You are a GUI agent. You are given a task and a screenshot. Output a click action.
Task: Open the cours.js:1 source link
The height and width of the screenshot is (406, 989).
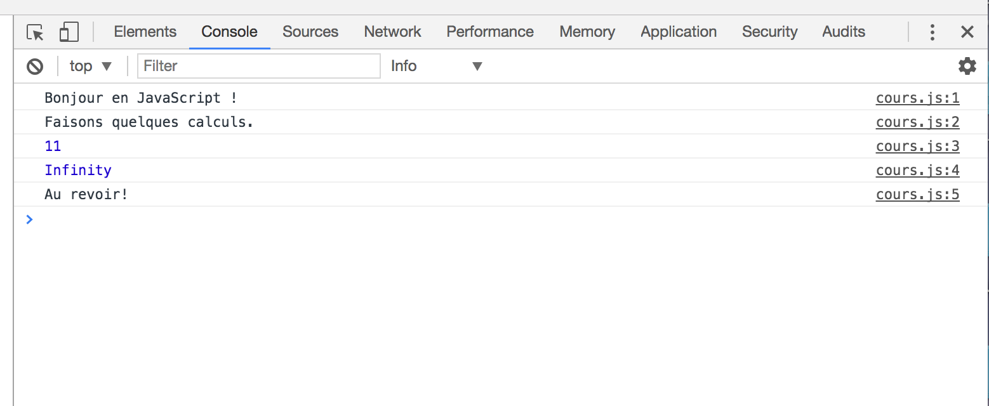917,98
